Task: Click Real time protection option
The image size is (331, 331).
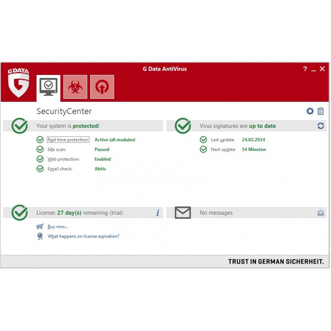Action: pos(68,140)
